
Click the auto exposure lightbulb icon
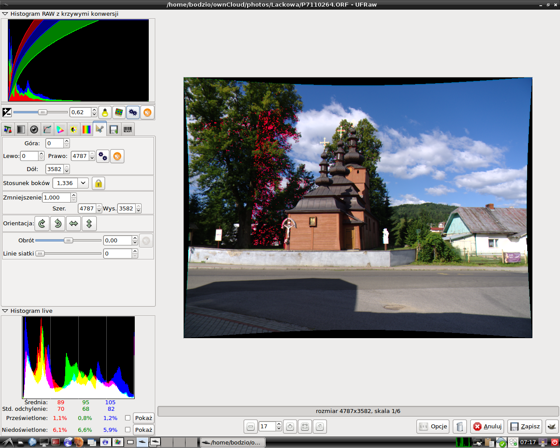tap(105, 112)
